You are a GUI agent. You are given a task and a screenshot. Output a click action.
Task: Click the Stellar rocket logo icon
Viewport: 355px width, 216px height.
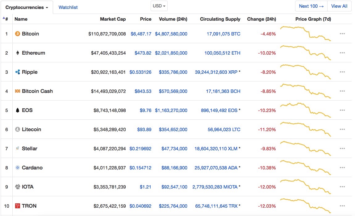coord(17,148)
